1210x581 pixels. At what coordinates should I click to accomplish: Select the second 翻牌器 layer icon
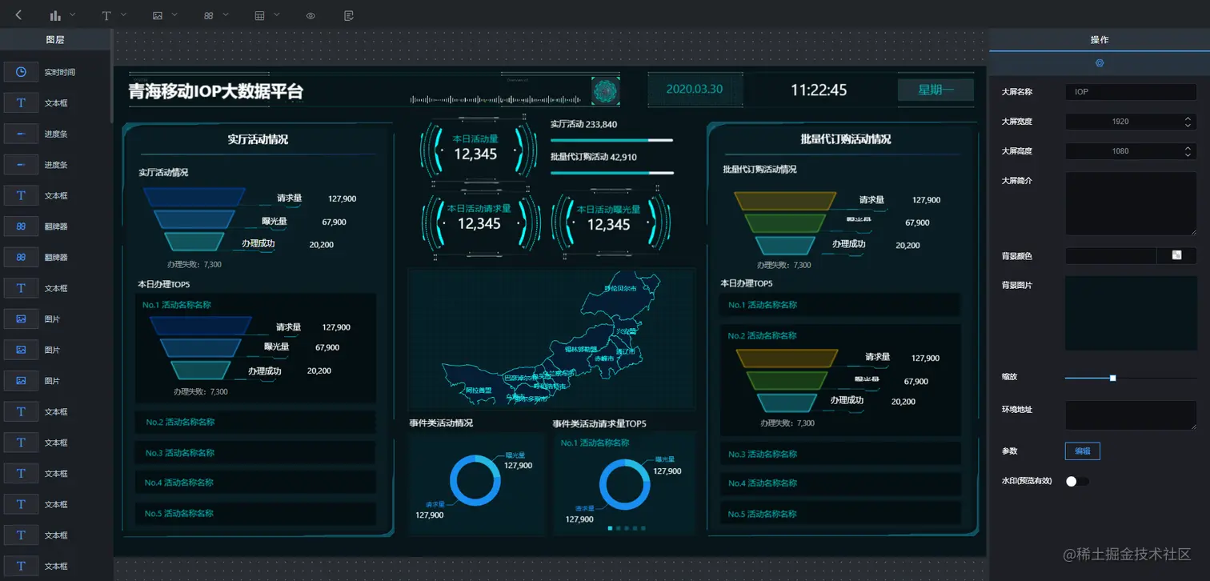coord(22,258)
